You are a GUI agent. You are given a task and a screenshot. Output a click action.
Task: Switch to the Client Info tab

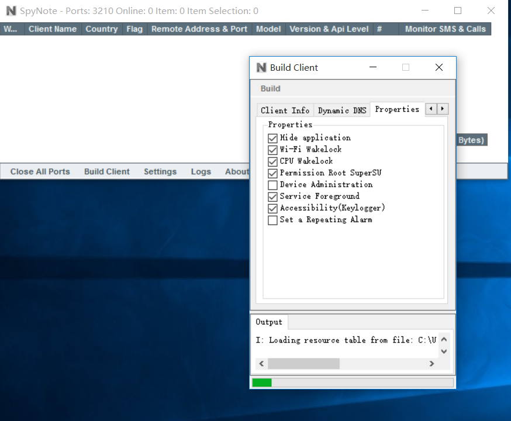click(x=285, y=111)
